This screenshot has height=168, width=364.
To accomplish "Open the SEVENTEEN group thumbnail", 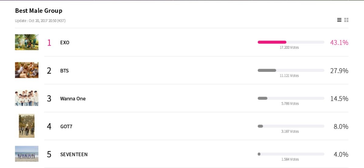I will 27,154.
